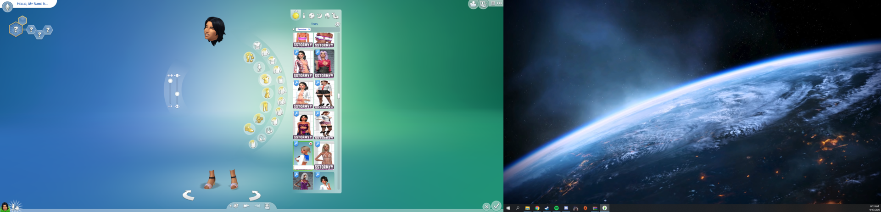Cancel changes with the X button
Image resolution: width=881 pixels, height=212 pixels.
coord(486,207)
